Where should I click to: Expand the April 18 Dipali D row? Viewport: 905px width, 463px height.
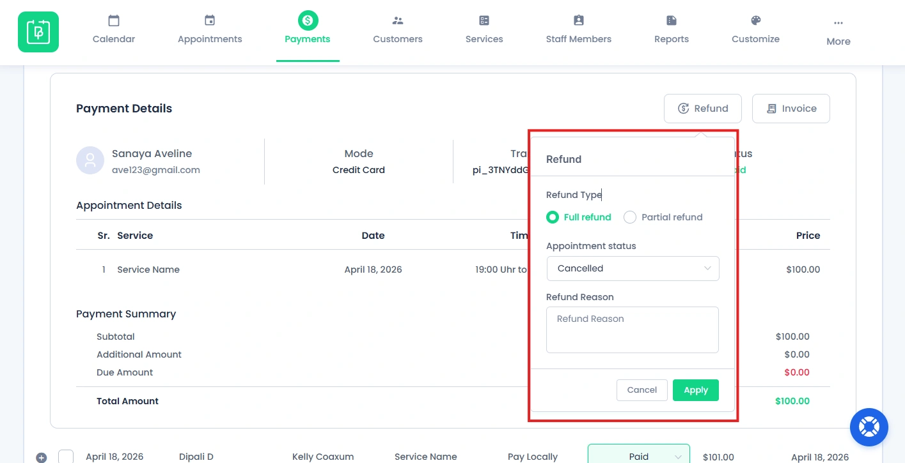coord(42,457)
